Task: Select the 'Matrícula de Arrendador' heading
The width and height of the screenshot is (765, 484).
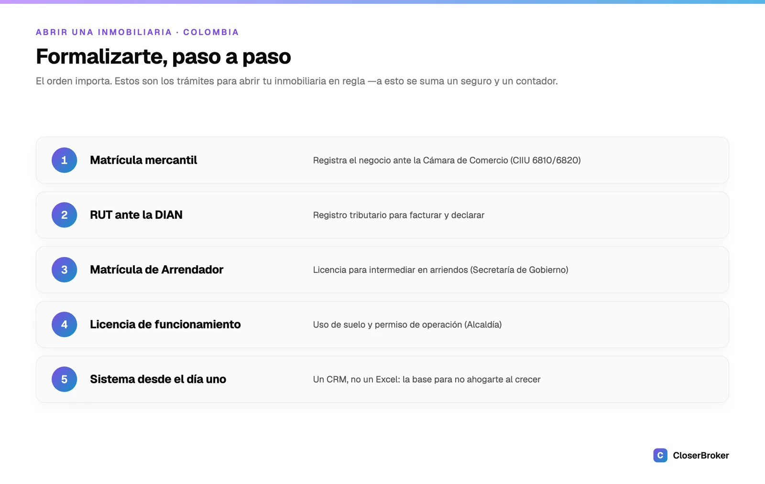Action: click(x=156, y=269)
